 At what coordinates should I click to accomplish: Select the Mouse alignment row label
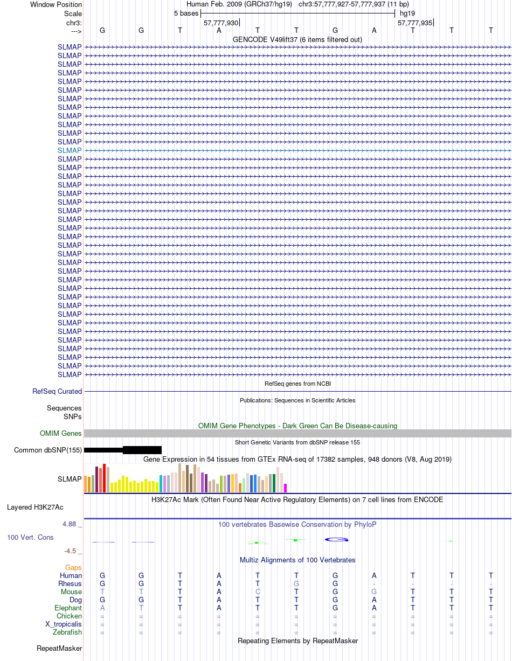(72, 592)
